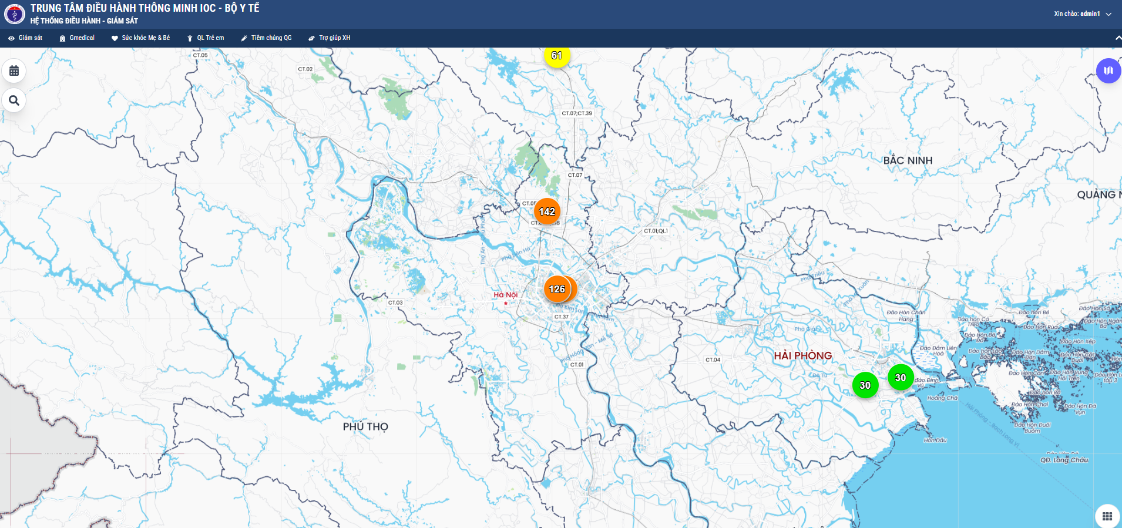Image resolution: width=1122 pixels, height=528 pixels.
Task: Click the rightmost green 30 cluster marker
Action: point(900,378)
